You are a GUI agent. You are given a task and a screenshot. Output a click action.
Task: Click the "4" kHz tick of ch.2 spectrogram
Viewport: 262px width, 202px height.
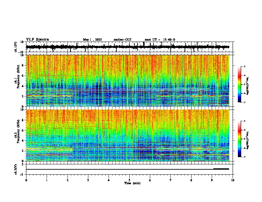pyautogui.click(x=22, y=141)
